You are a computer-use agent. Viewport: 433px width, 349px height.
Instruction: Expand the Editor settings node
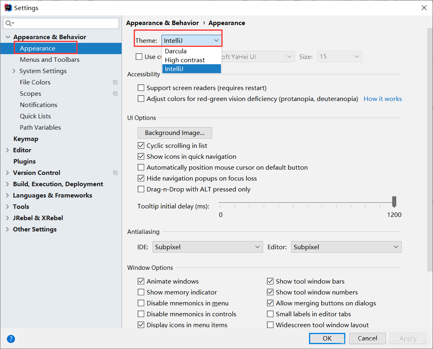click(x=7, y=150)
